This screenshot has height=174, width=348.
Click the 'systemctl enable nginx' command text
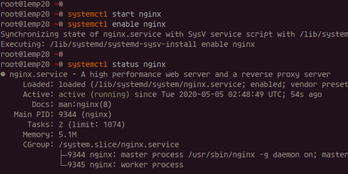(114, 24)
